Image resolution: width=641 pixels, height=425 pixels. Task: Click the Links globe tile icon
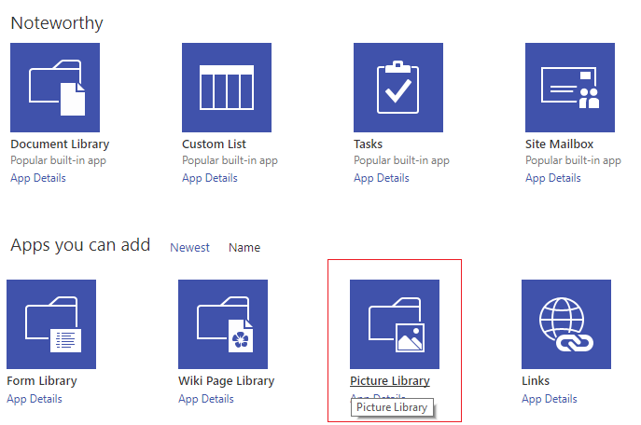[566, 324]
